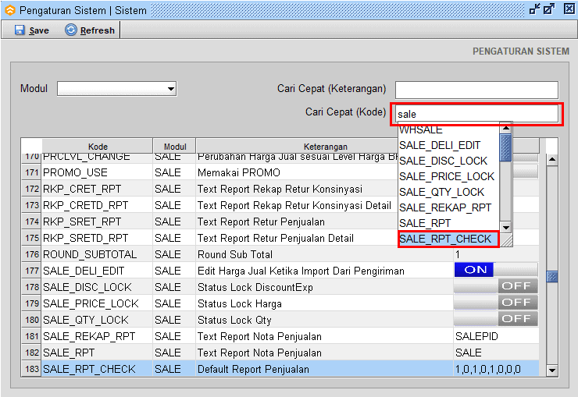578x397 pixels.
Task: Select WHSALE in the suggestion list
Action: tap(448, 130)
